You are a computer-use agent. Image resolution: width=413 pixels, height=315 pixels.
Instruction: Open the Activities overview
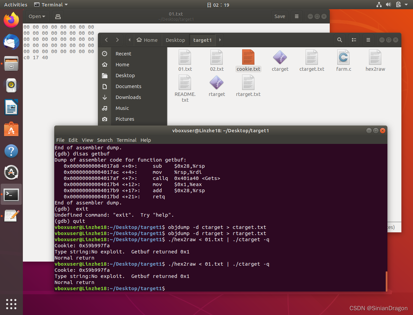pos(16,5)
